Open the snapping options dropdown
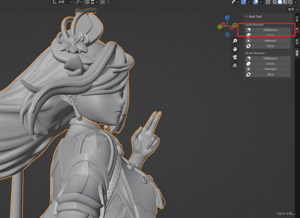 click(94, 2)
